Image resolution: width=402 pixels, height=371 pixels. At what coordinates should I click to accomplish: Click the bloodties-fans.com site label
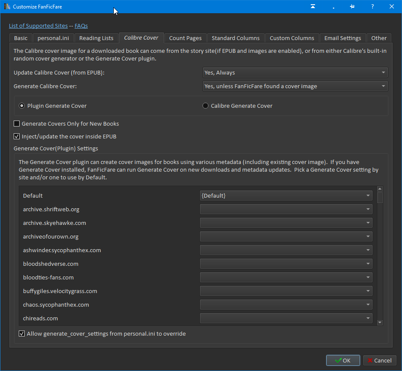click(48, 277)
